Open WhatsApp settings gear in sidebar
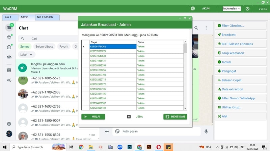 (x=9, y=124)
